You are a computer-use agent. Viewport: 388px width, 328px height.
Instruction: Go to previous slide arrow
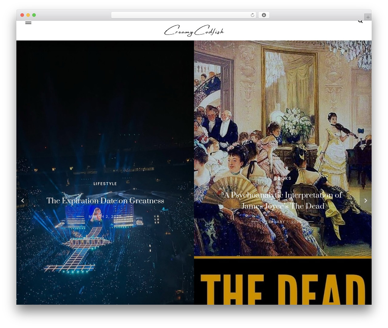(x=22, y=200)
